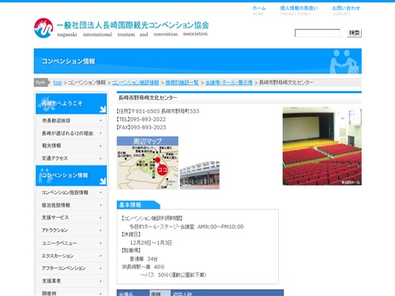Image resolution: width=395 pixels, height=296 pixels.
Task: Open the building exterior photo thumbnail
Action: (x=200, y=175)
